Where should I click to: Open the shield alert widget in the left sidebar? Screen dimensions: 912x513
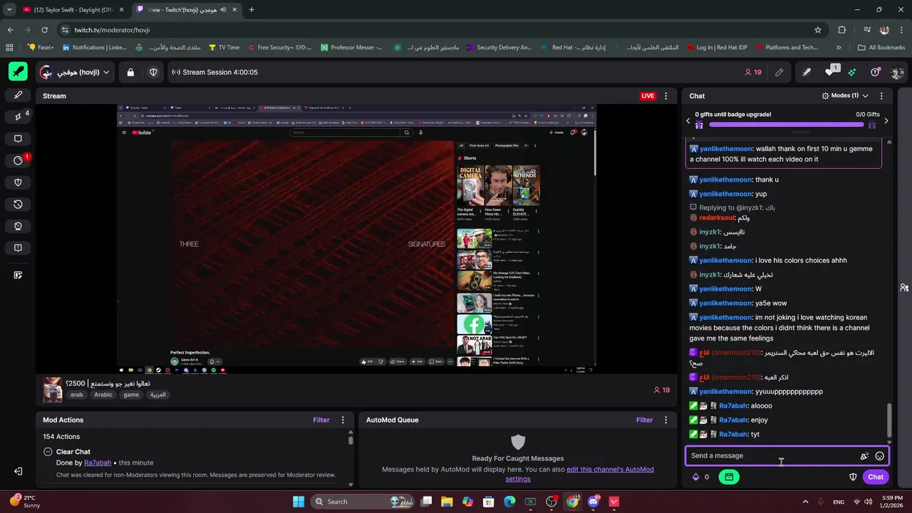click(x=18, y=182)
